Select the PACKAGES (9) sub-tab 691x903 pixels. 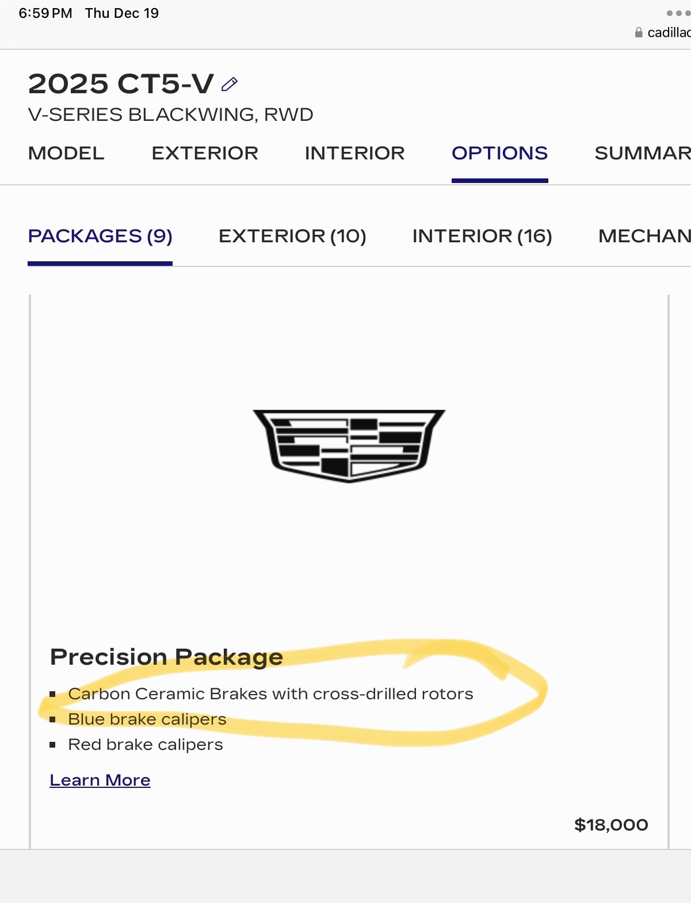[x=100, y=236]
